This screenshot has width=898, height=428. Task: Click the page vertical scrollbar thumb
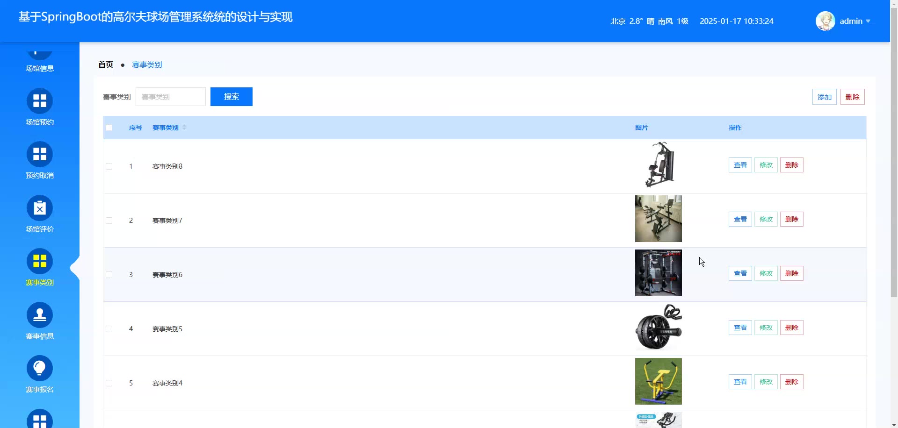coord(894,152)
